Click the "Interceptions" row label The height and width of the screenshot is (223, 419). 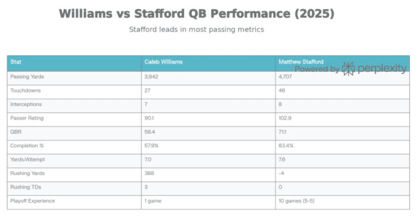tap(26, 105)
